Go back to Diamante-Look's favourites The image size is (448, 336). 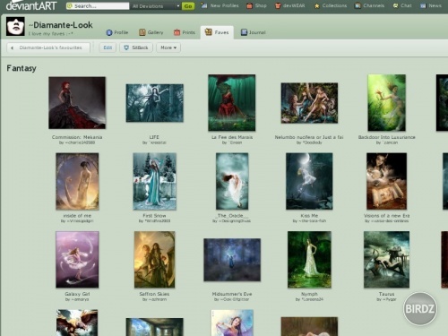tap(48, 47)
